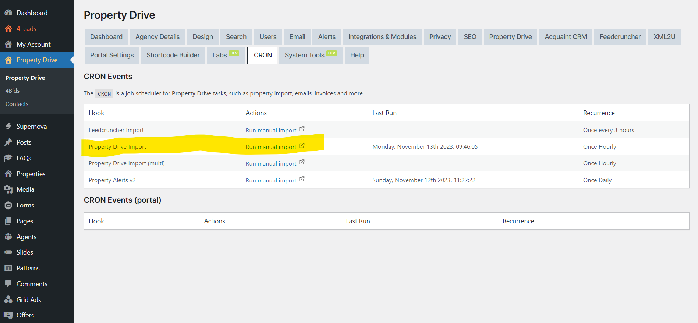This screenshot has height=323, width=698.
Task: Click external link icon for Feedcruncher Import
Action: tap(302, 129)
